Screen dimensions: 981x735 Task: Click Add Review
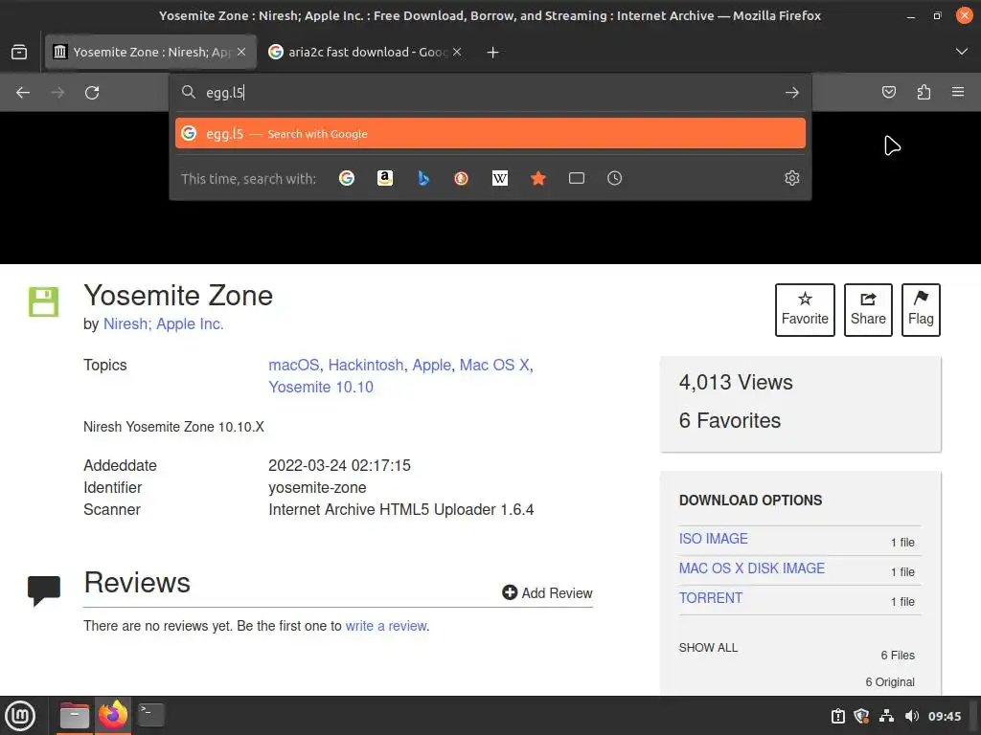point(547,592)
